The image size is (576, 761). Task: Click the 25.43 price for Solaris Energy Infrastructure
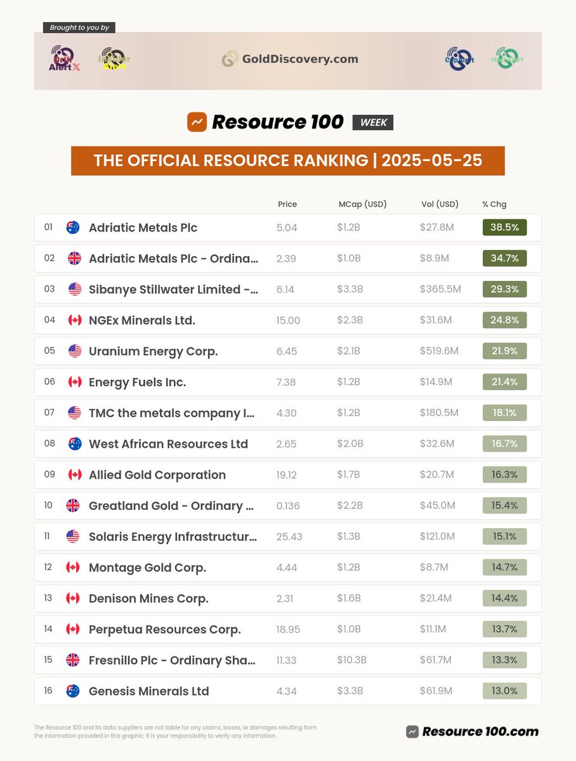coord(289,537)
